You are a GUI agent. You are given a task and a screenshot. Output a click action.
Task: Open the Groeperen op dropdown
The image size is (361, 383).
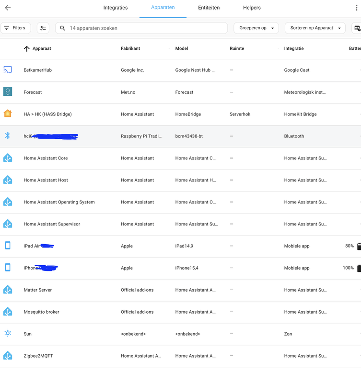256,28
